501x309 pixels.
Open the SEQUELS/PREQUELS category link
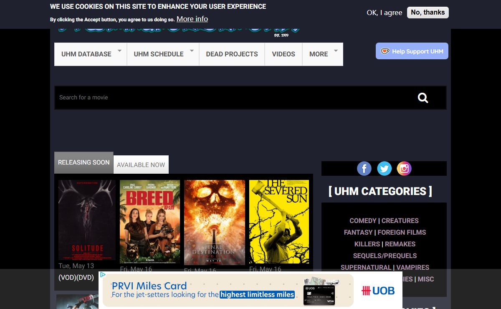pos(385,256)
